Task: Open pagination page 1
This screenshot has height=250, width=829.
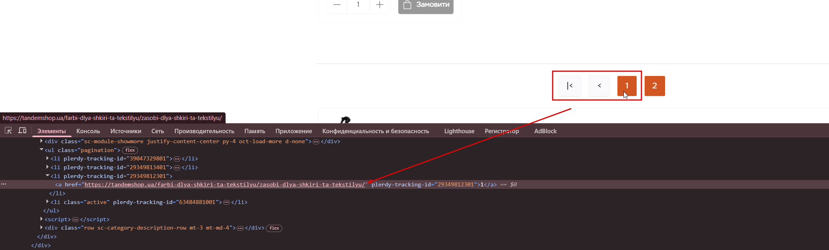Action: (627, 86)
